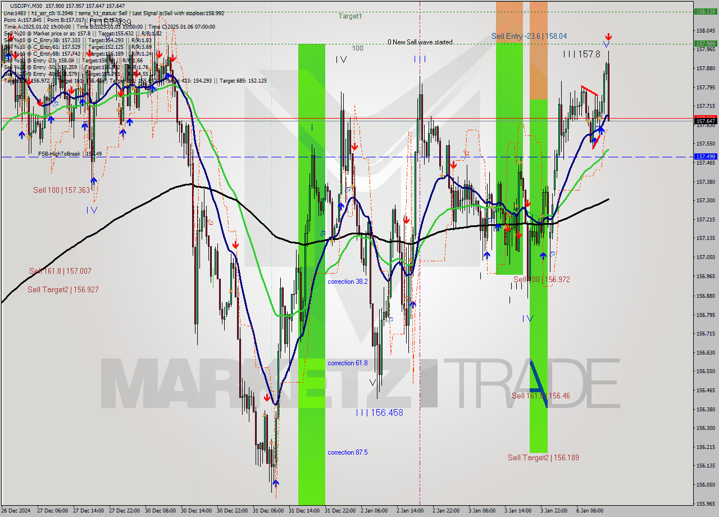
Task: Click the blue buy arrow below the lowest candle
Action: tap(275, 483)
